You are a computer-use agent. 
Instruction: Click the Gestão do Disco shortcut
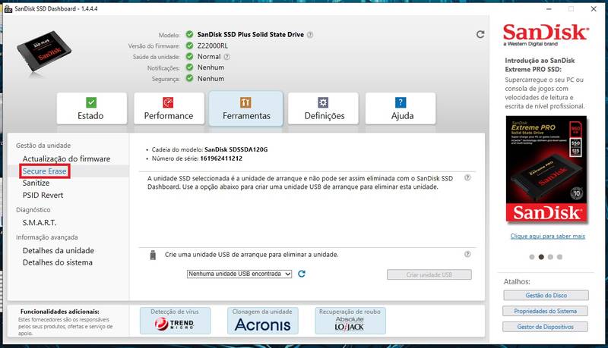546,295
